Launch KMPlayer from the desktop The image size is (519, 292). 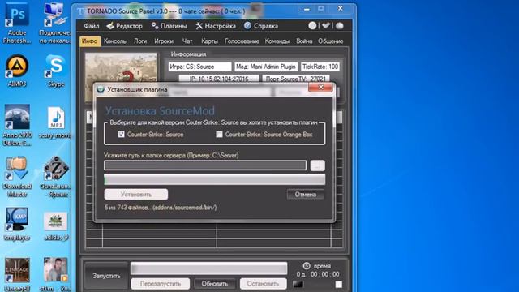[17, 225]
